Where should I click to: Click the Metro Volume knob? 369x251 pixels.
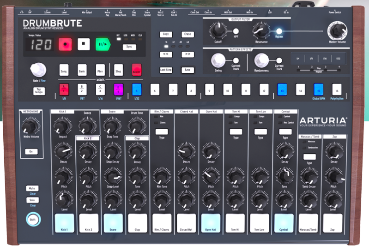[31, 126]
